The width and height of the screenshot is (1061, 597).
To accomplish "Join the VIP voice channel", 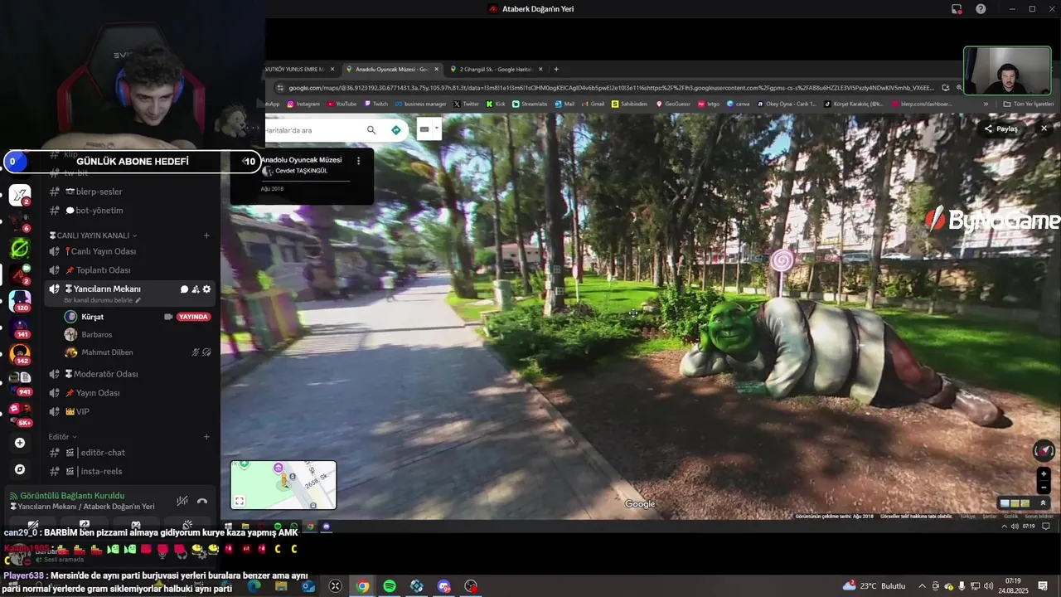I will point(83,412).
